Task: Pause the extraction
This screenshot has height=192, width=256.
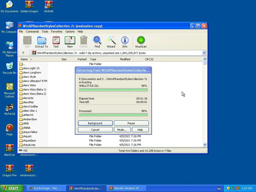Action: coord(131,123)
